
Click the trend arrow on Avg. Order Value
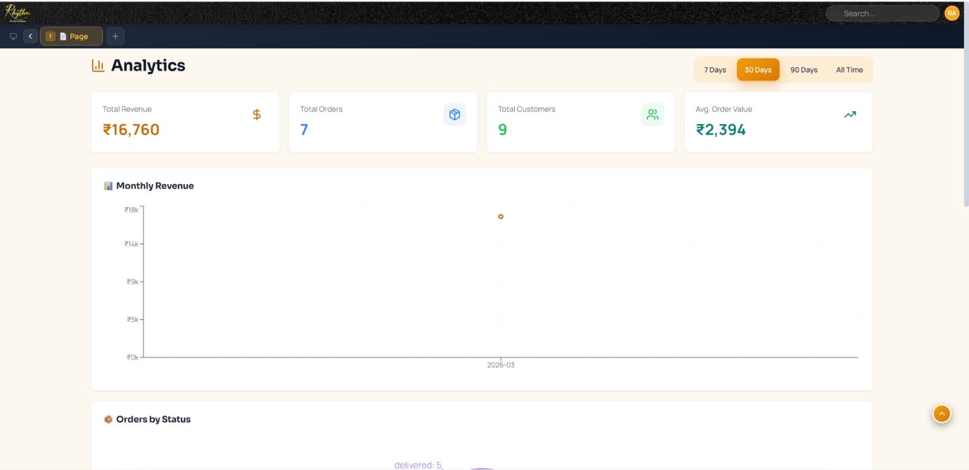(x=850, y=114)
